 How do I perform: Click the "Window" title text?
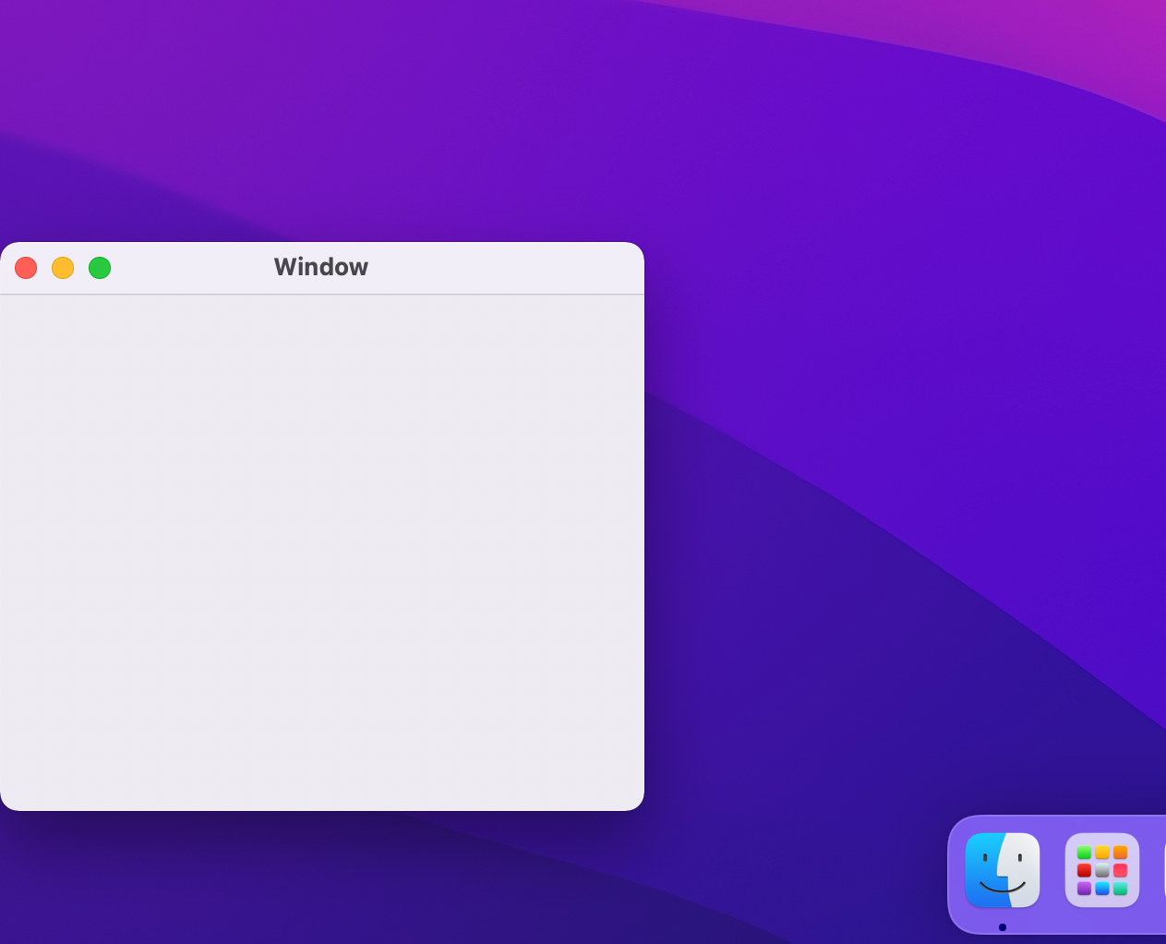tap(321, 267)
